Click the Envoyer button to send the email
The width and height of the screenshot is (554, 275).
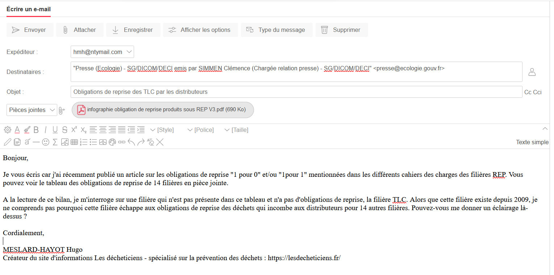[x=30, y=30]
